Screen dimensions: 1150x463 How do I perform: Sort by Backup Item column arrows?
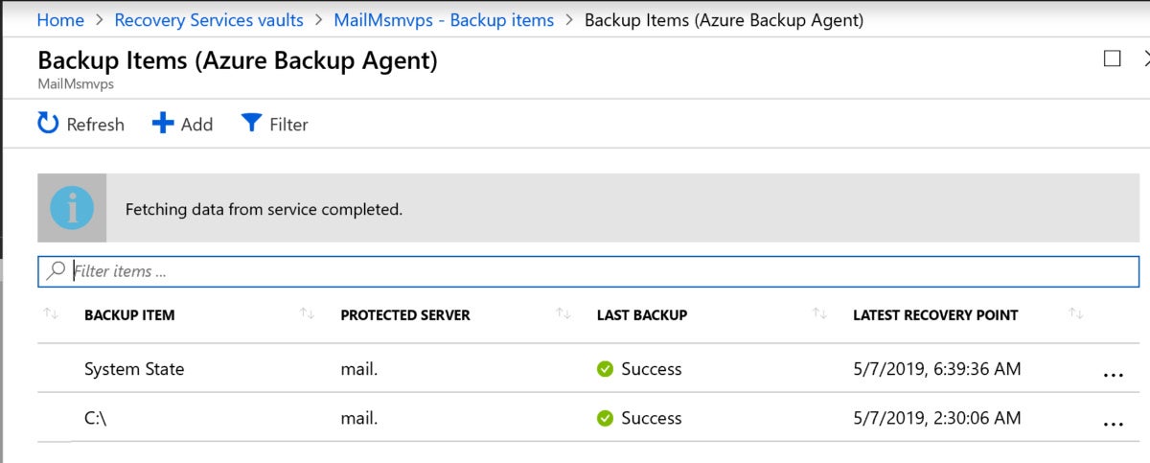[x=308, y=313]
